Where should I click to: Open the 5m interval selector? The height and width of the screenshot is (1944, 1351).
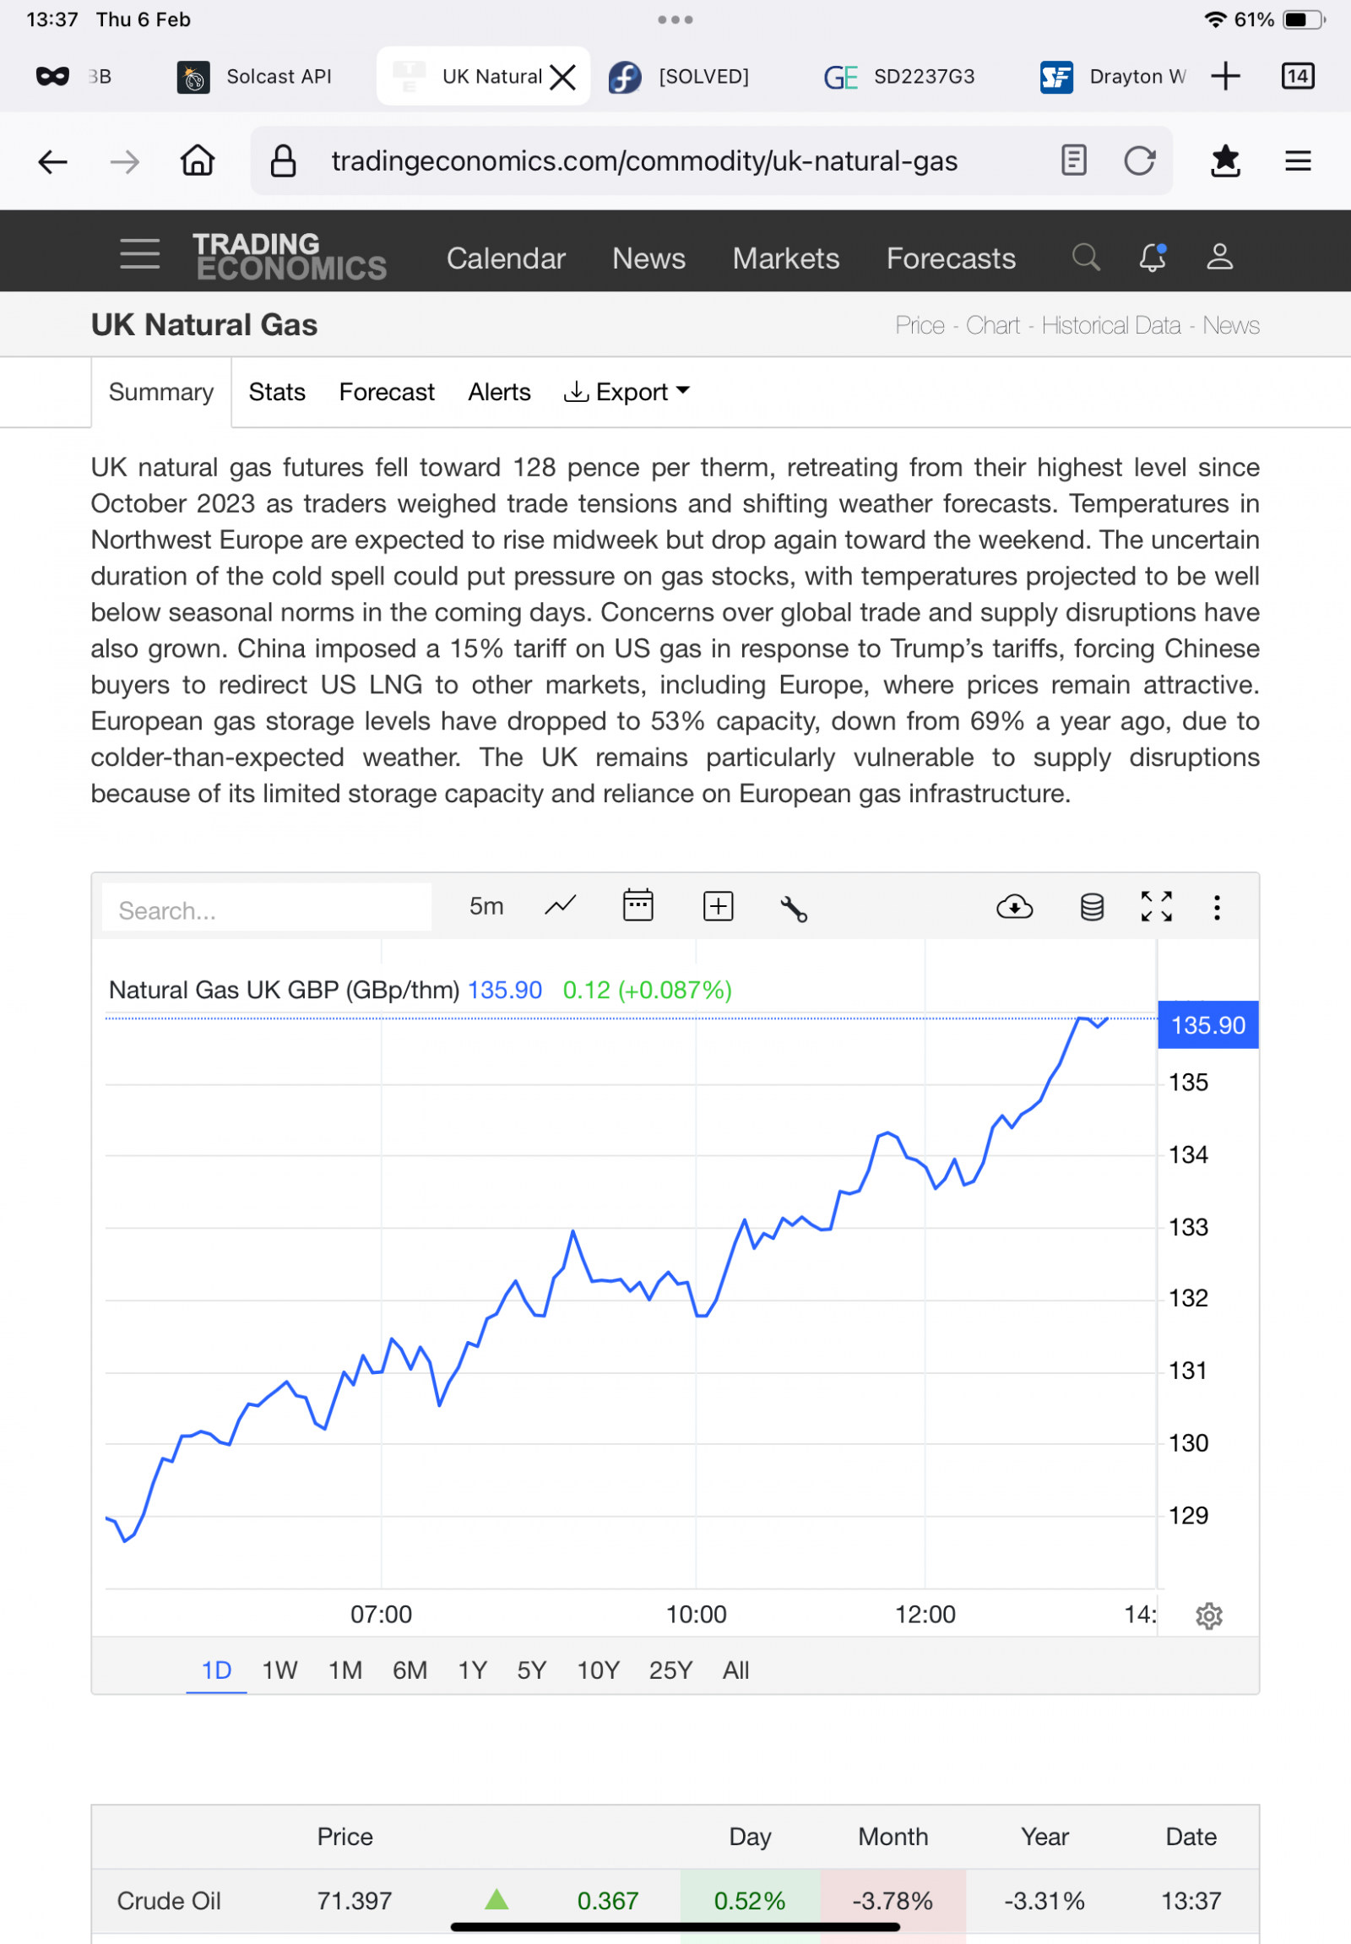coord(486,906)
